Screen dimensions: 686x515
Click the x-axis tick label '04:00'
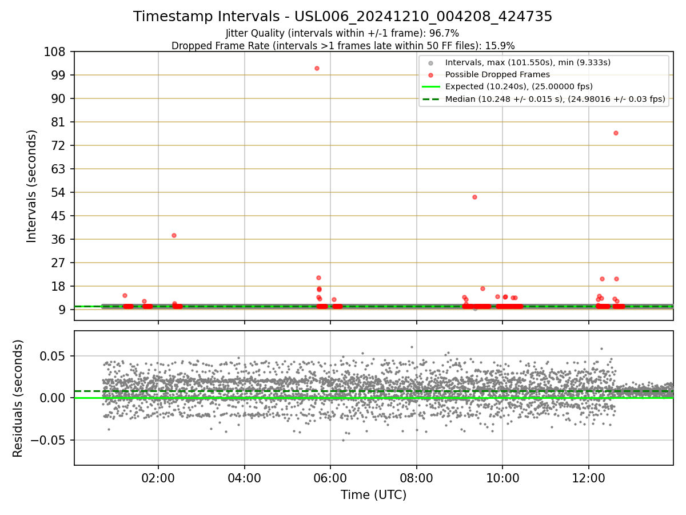pyautogui.click(x=245, y=479)
